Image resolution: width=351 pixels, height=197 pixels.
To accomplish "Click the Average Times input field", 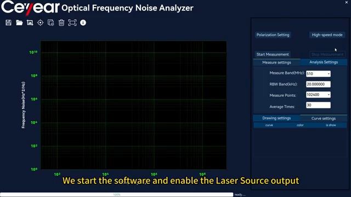I will pyautogui.click(x=318, y=105).
